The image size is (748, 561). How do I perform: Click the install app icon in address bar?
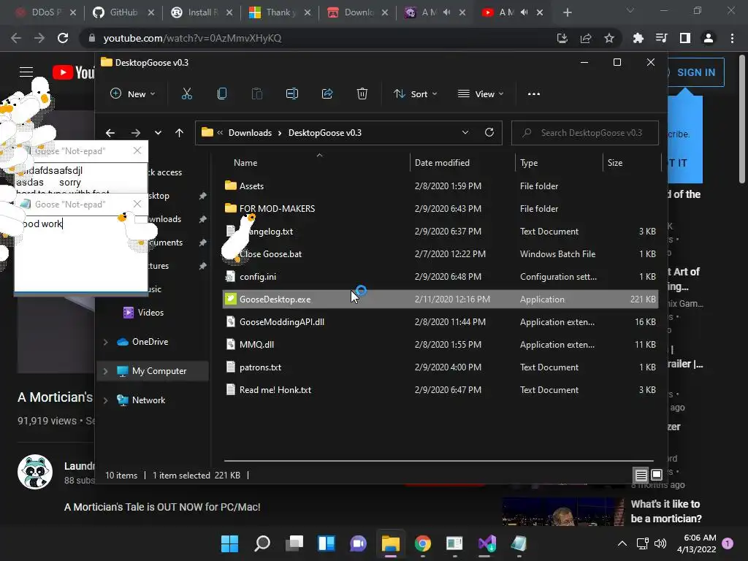[x=562, y=38]
